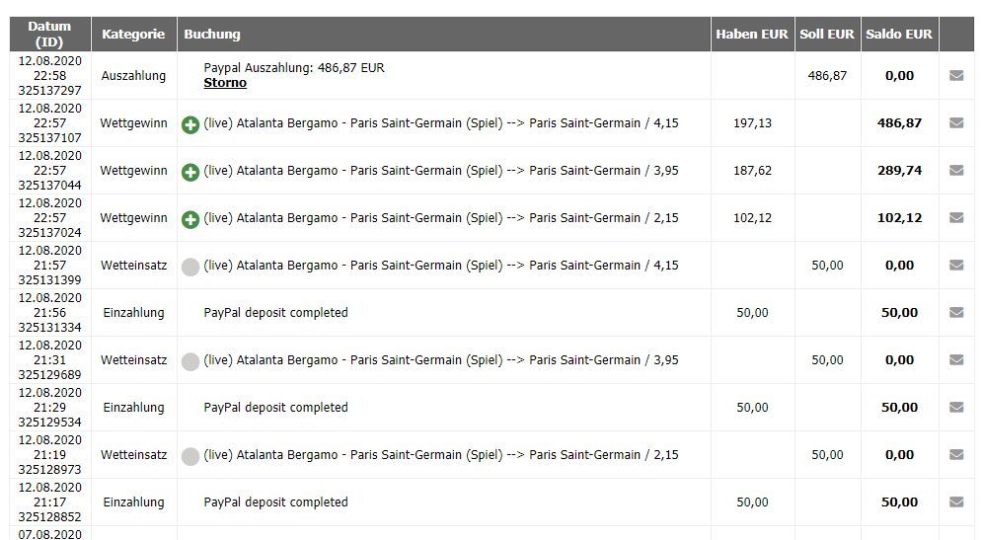The height and width of the screenshot is (540, 983).
Task: Click the Soll EUR column header
Action: [827, 34]
